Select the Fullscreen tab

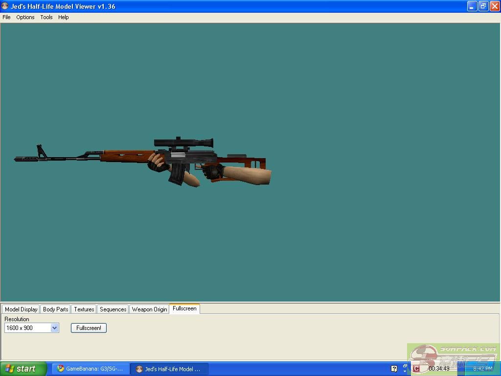pyautogui.click(x=184, y=308)
